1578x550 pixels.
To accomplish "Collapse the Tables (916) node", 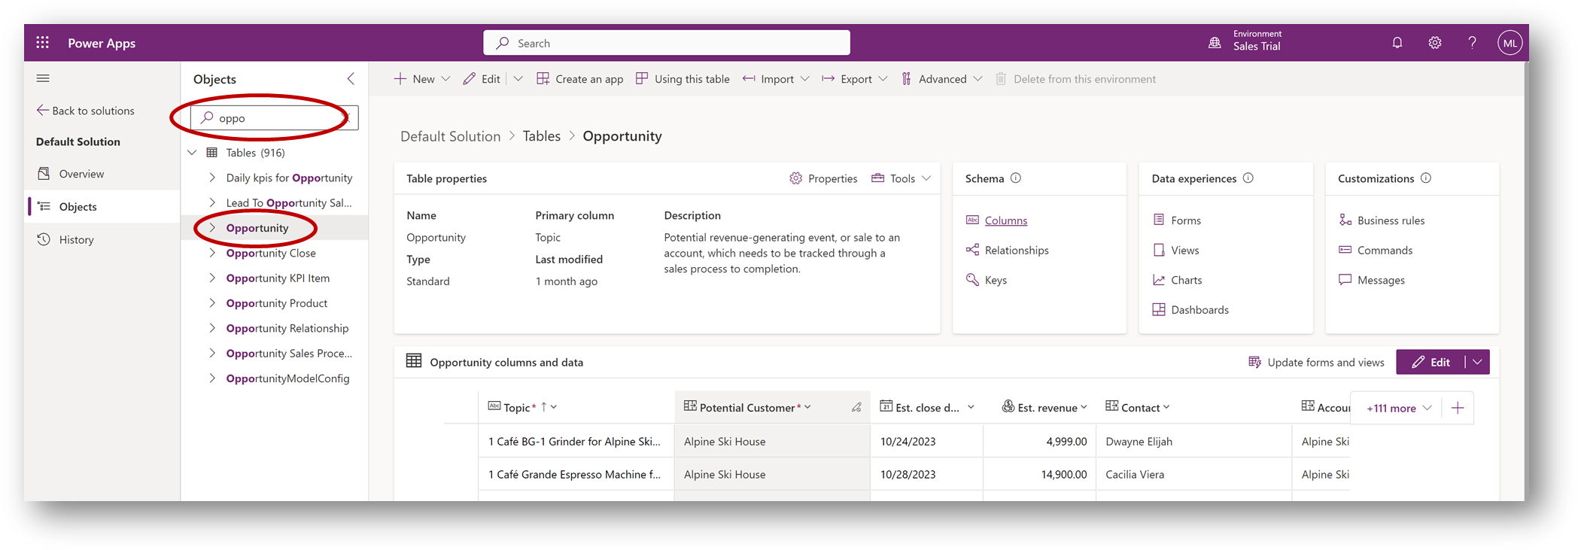I will tap(193, 153).
